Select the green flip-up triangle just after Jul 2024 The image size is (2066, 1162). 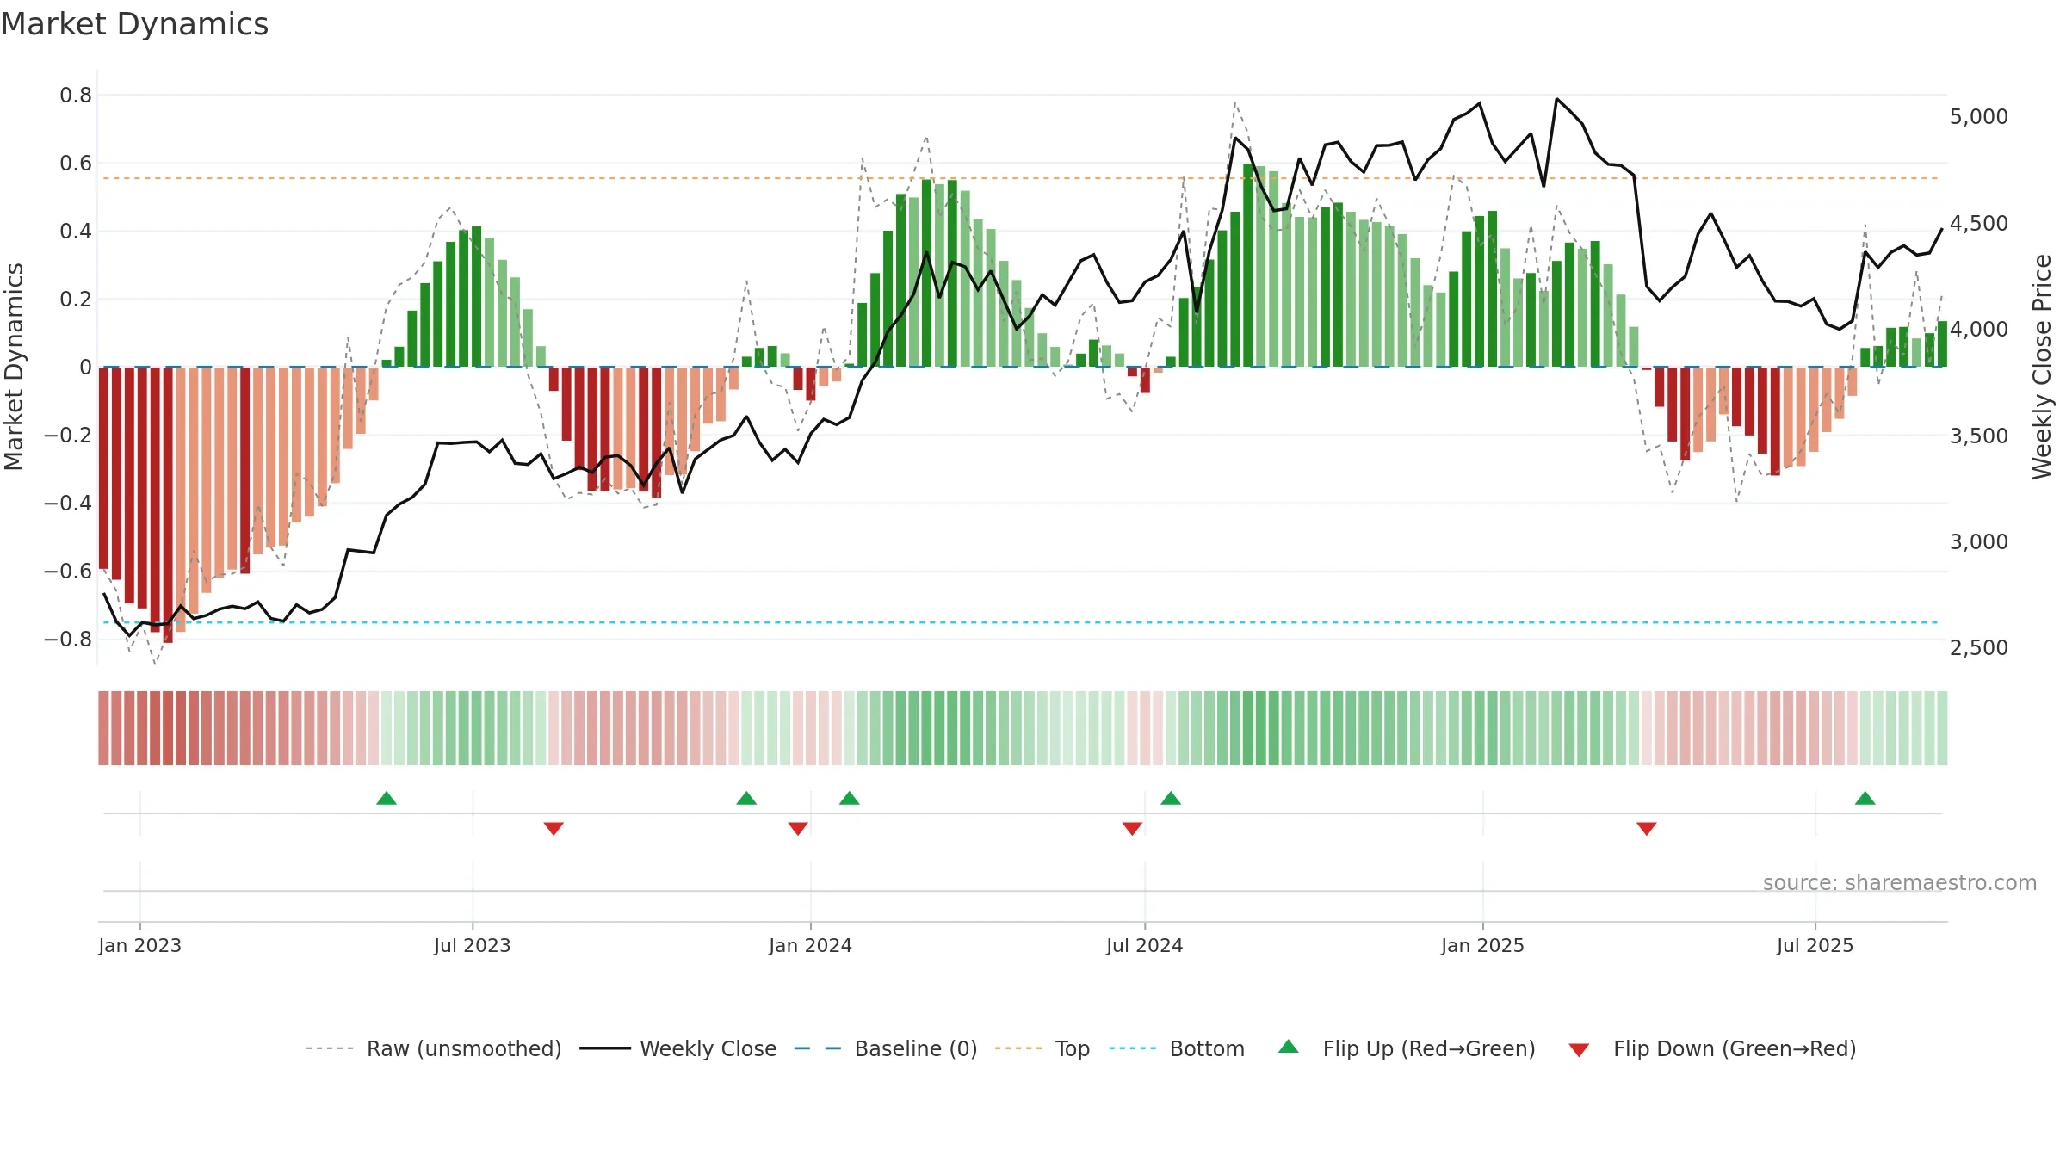pyautogui.click(x=1171, y=798)
